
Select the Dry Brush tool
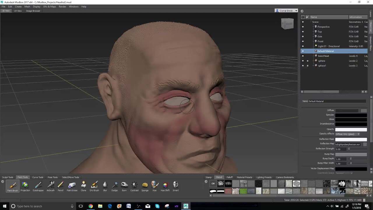tap(94, 186)
